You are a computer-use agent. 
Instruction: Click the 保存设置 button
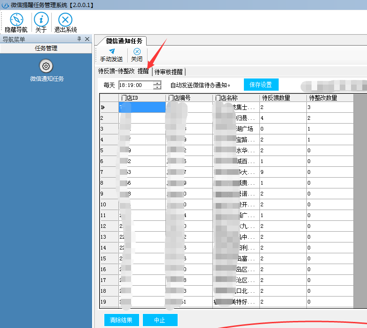(261, 85)
